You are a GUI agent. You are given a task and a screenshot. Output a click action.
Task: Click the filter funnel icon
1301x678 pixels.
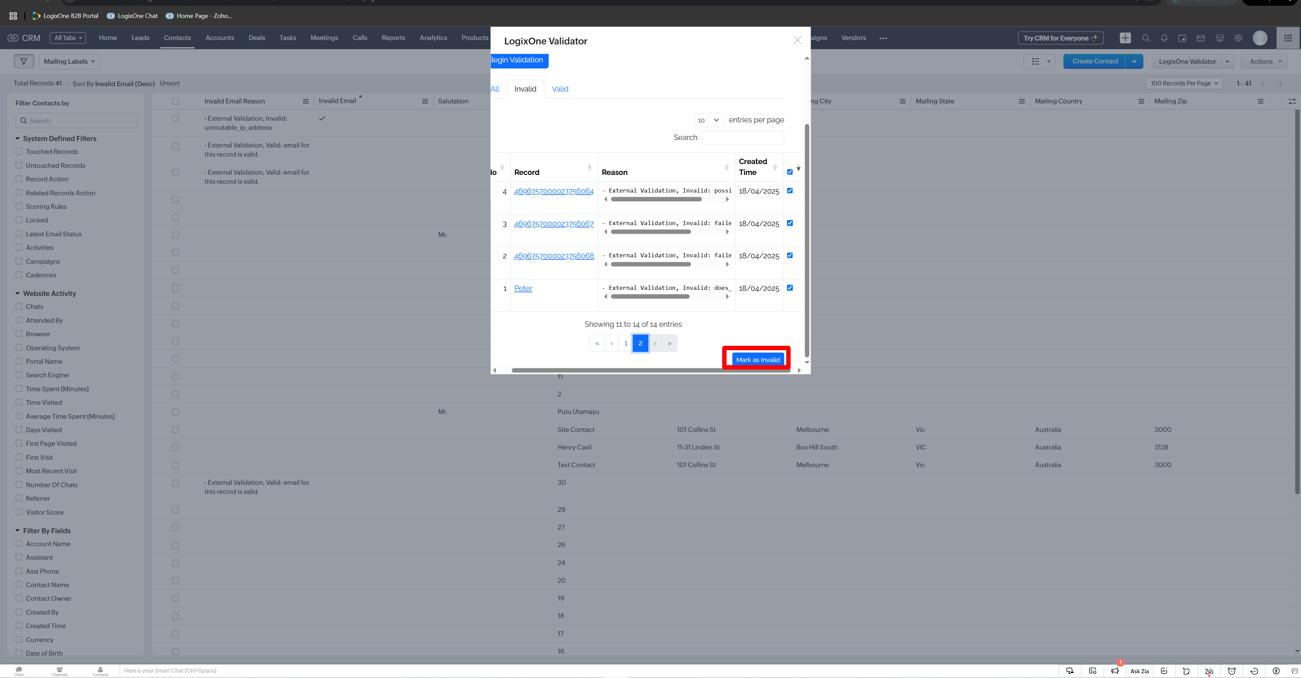(x=24, y=61)
